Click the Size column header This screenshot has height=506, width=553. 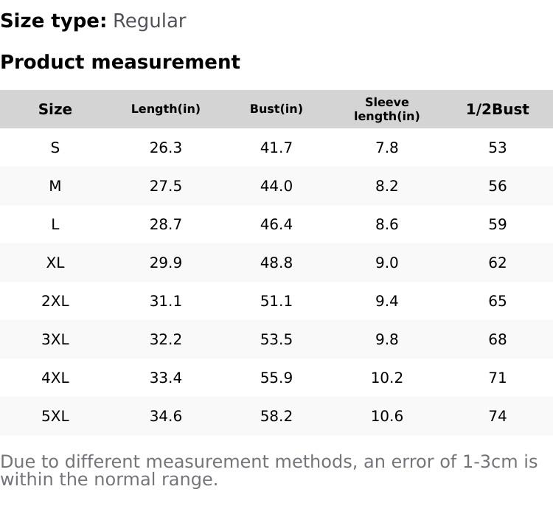tap(55, 109)
